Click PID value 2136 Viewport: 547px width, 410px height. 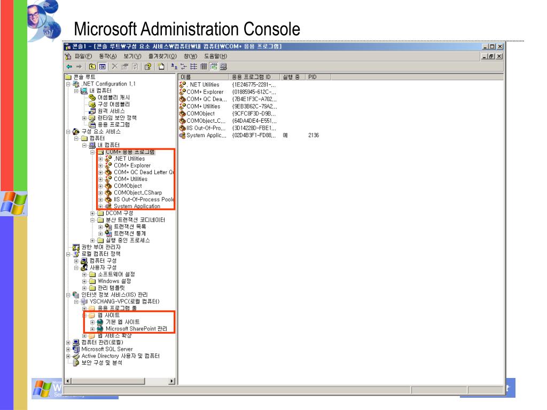pyautogui.click(x=314, y=135)
